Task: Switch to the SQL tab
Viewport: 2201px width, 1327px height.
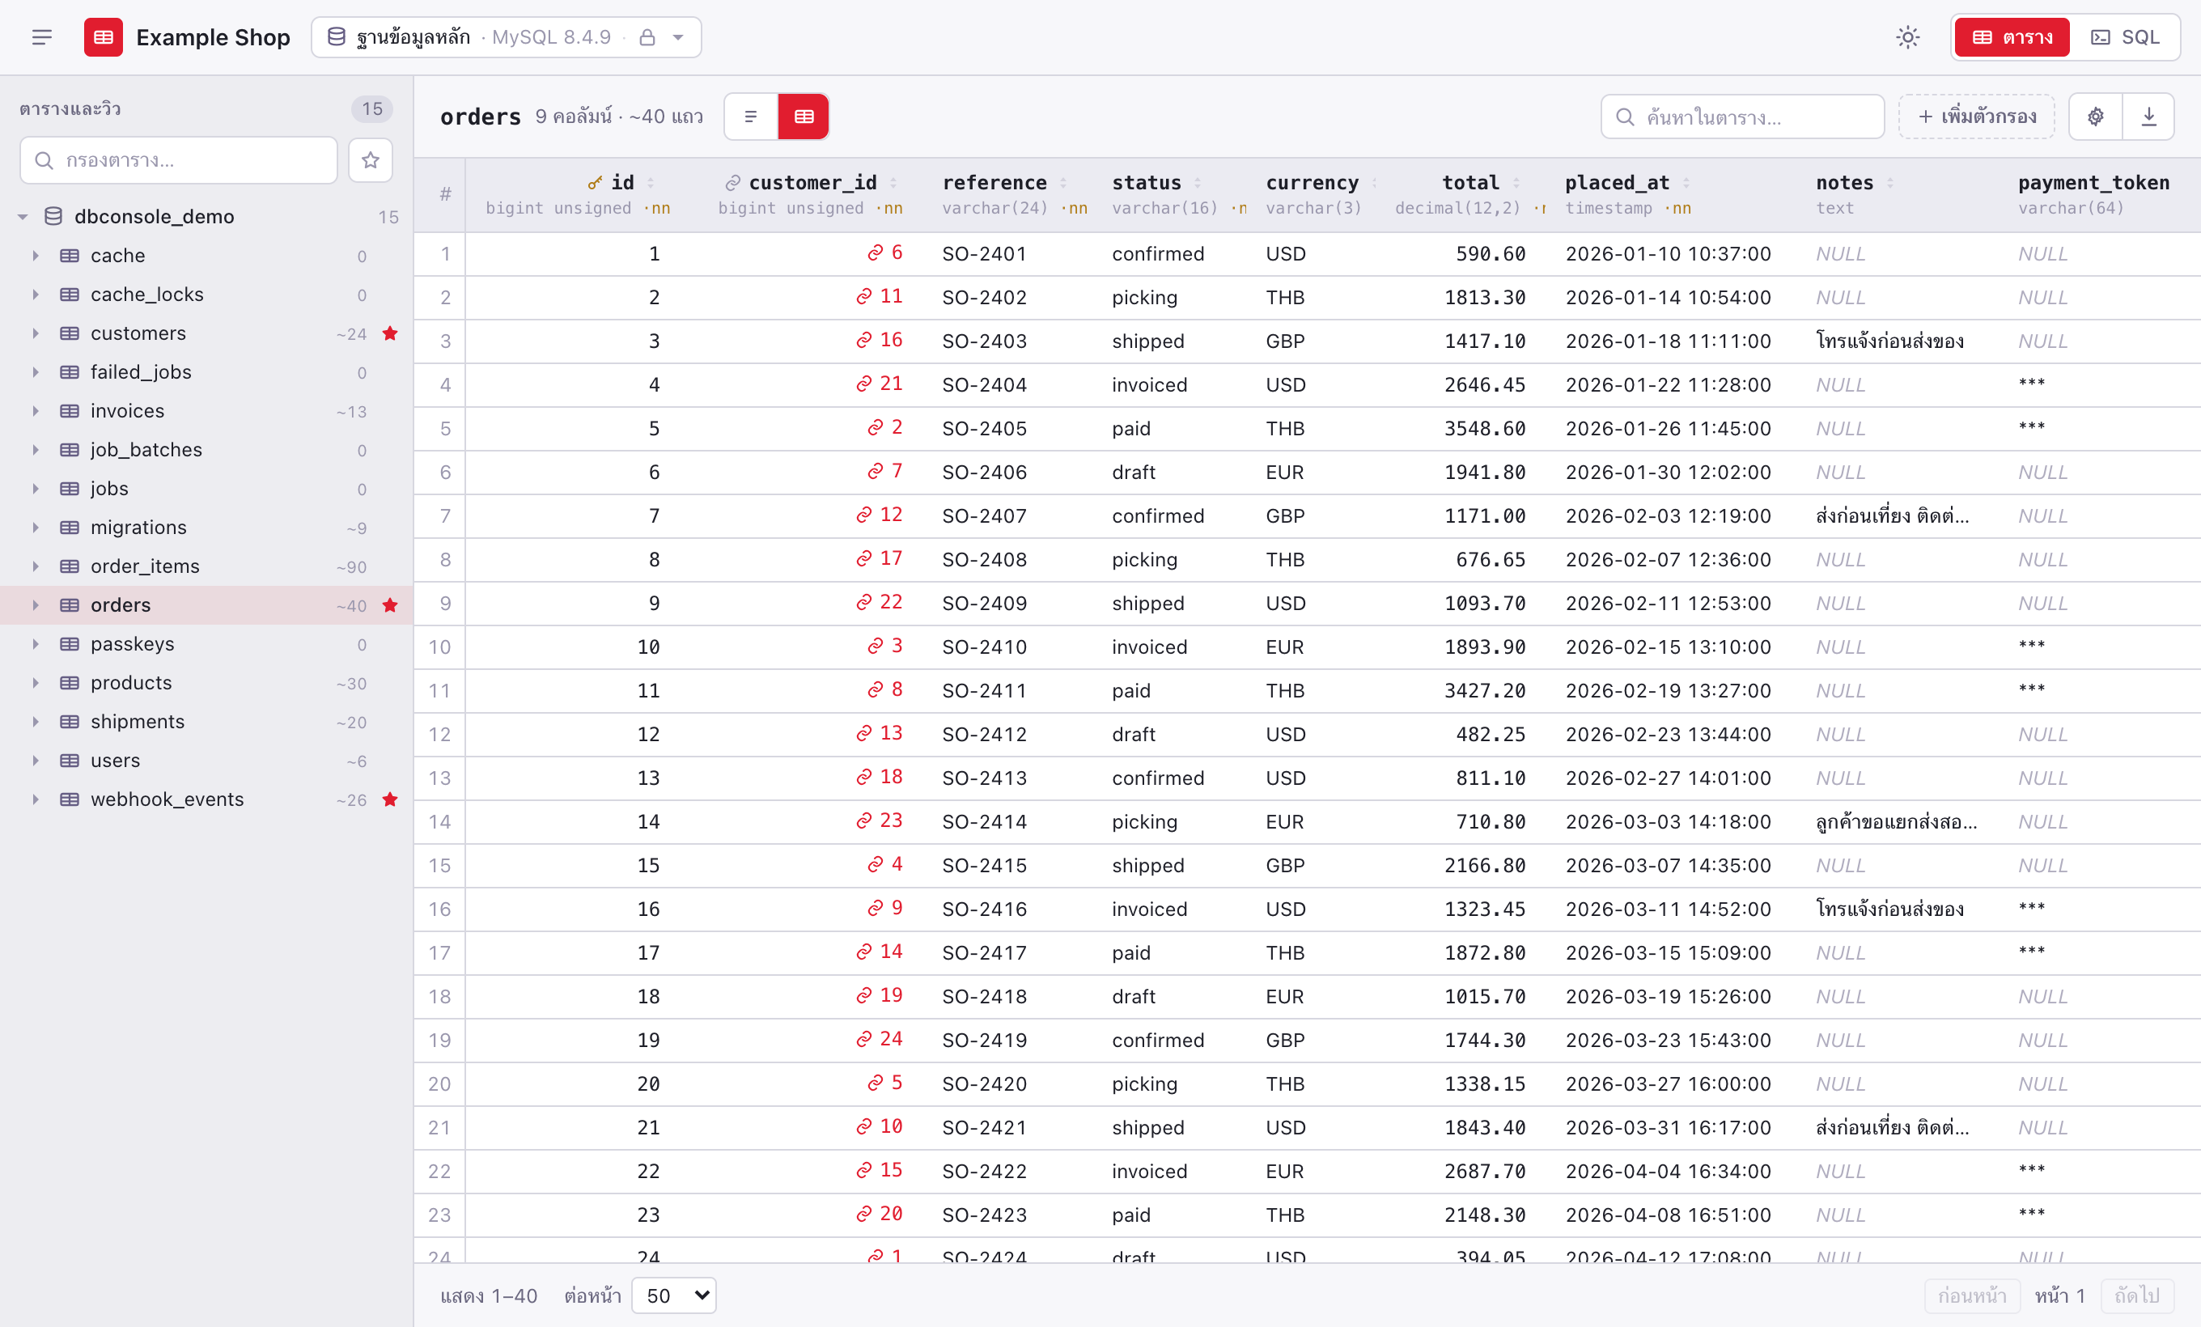Action: 2125,37
